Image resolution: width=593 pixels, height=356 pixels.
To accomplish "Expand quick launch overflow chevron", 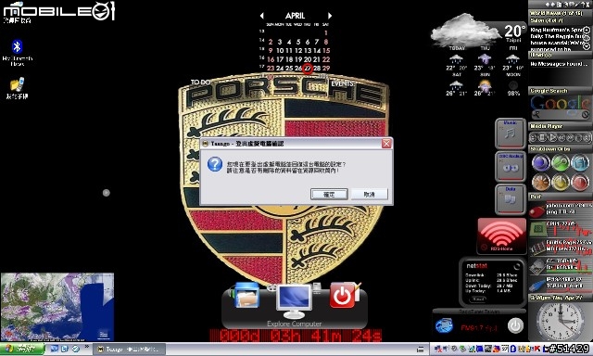I will tap(86, 346).
